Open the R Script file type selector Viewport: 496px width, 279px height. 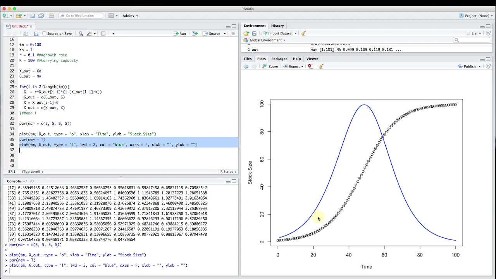coord(228,172)
